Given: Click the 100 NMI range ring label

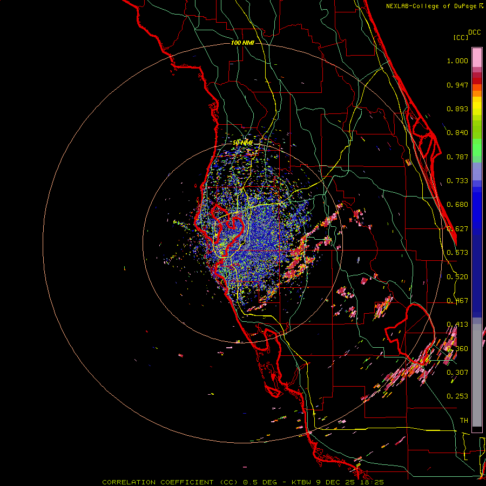Looking at the screenshot, I should tap(242, 43).
